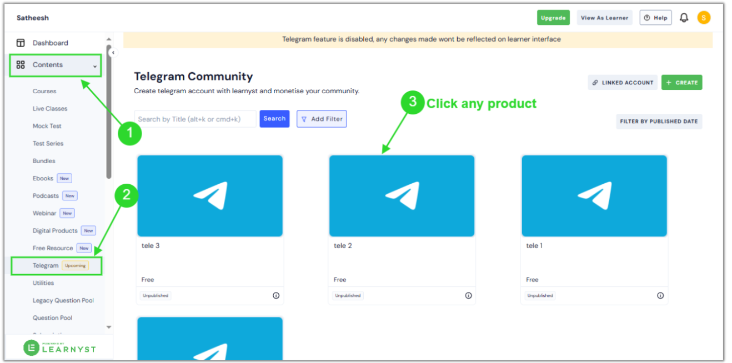Select the Contents grid icon
The width and height of the screenshot is (732, 363).
[x=21, y=64]
